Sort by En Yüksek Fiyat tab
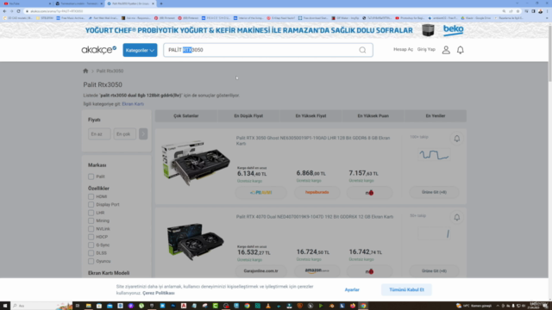The width and height of the screenshot is (552, 310). (310, 115)
